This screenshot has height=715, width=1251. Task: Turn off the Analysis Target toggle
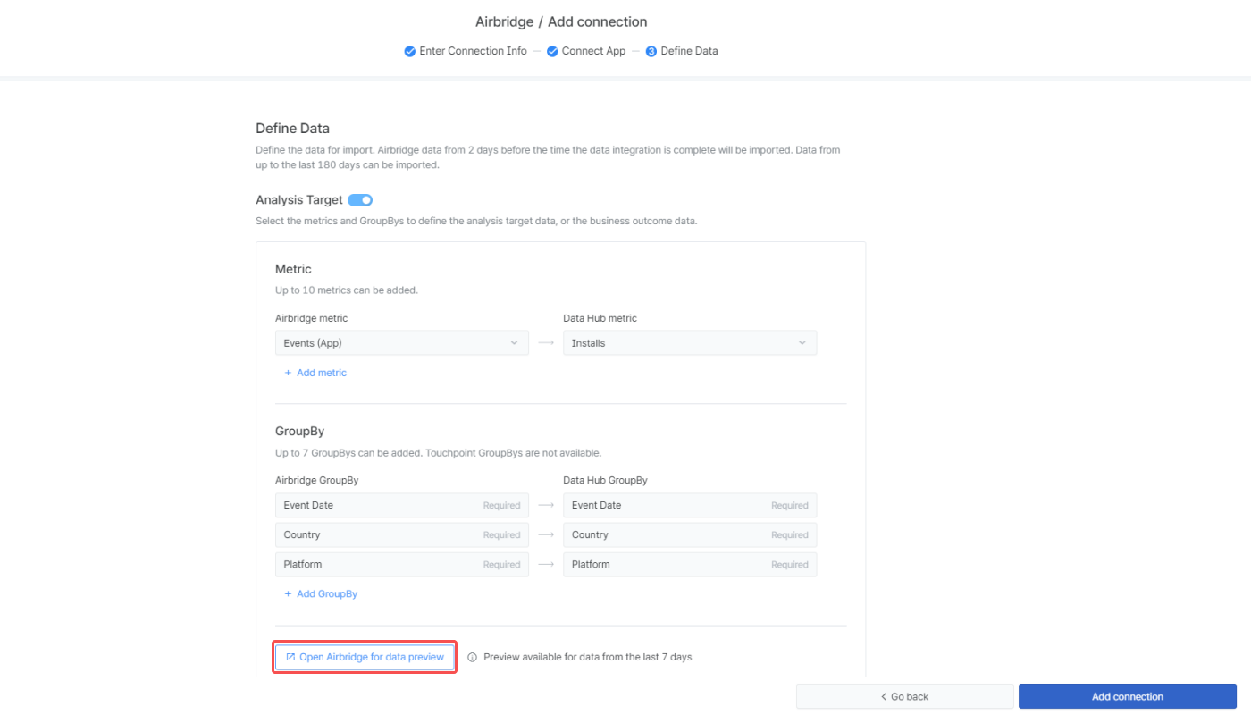tap(360, 200)
